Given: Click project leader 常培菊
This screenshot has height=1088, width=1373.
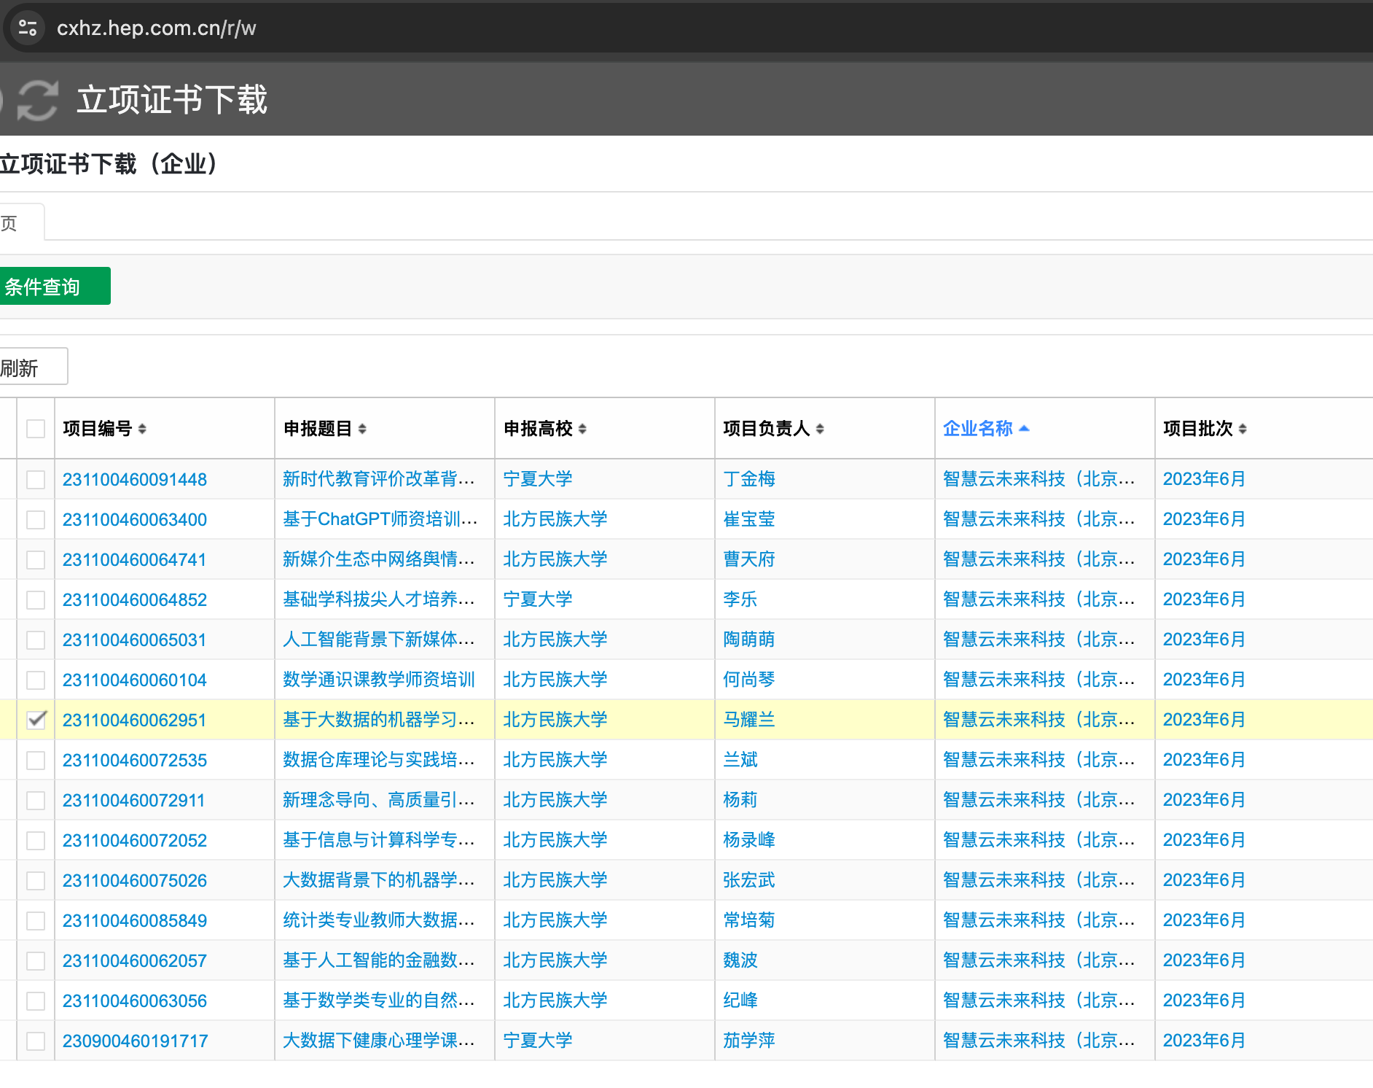Looking at the screenshot, I should click(x=749, y=920).
